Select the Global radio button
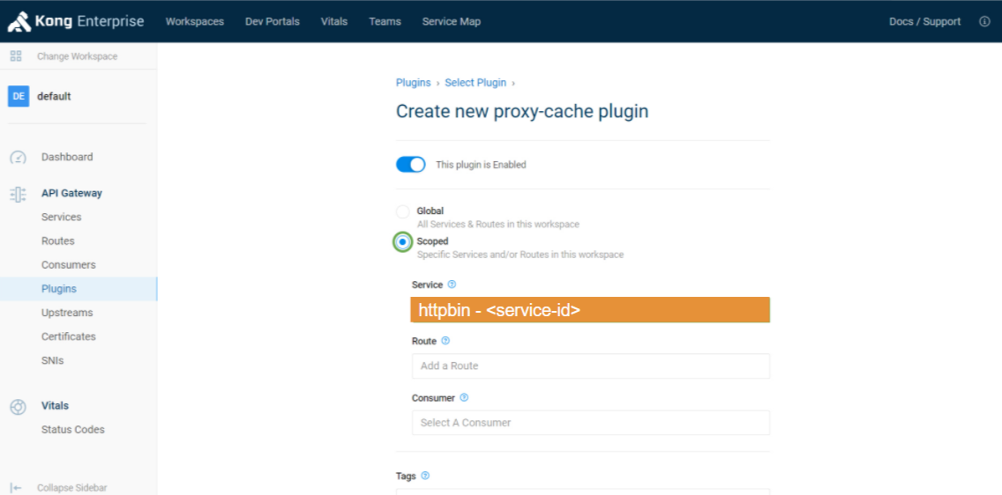Screen dimensions: 1002x495 point(402,211)
